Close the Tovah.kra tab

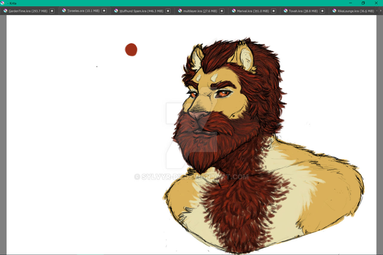click(x=322, y=11)
